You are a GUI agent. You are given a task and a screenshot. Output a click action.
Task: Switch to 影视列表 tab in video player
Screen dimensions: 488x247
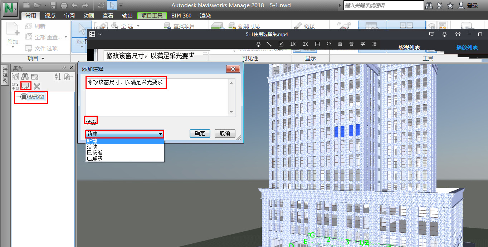click(409, 47)
